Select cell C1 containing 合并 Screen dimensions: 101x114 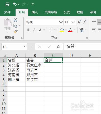(x=53, y=60)
